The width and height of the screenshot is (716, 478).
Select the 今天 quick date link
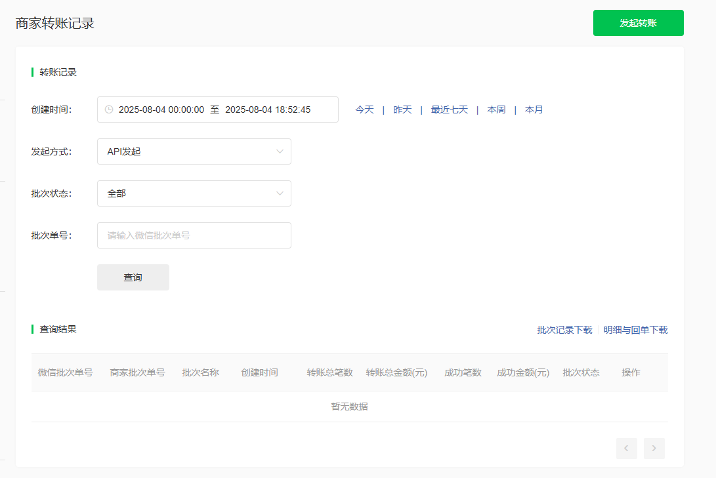click(364, 110)
